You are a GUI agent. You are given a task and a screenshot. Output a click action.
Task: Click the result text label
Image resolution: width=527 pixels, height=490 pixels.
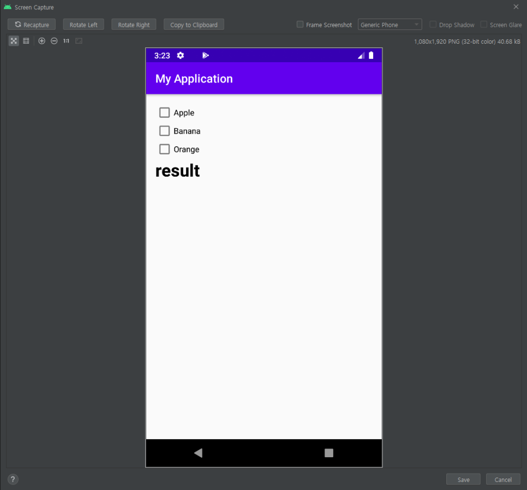tap(177, 171)
